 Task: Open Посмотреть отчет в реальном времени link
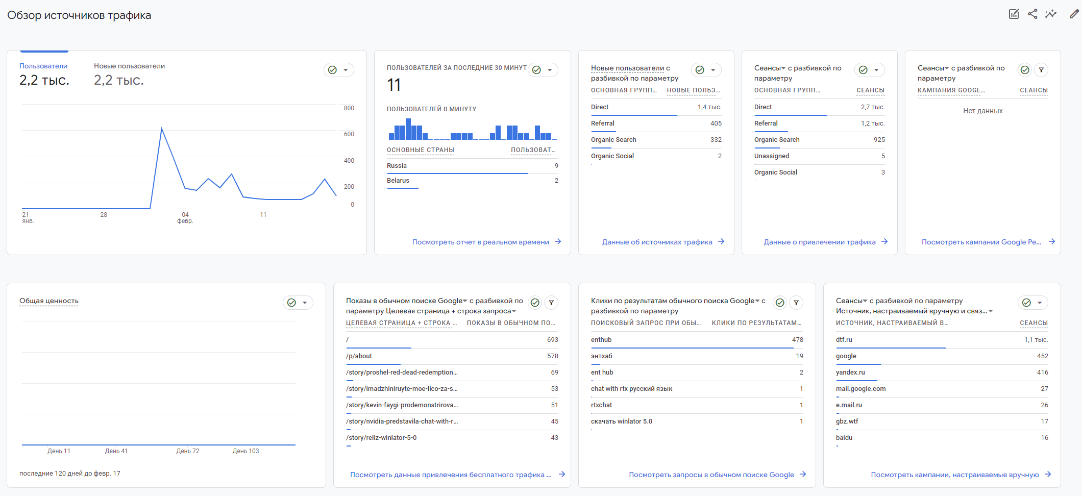click(x=487, y=242)
